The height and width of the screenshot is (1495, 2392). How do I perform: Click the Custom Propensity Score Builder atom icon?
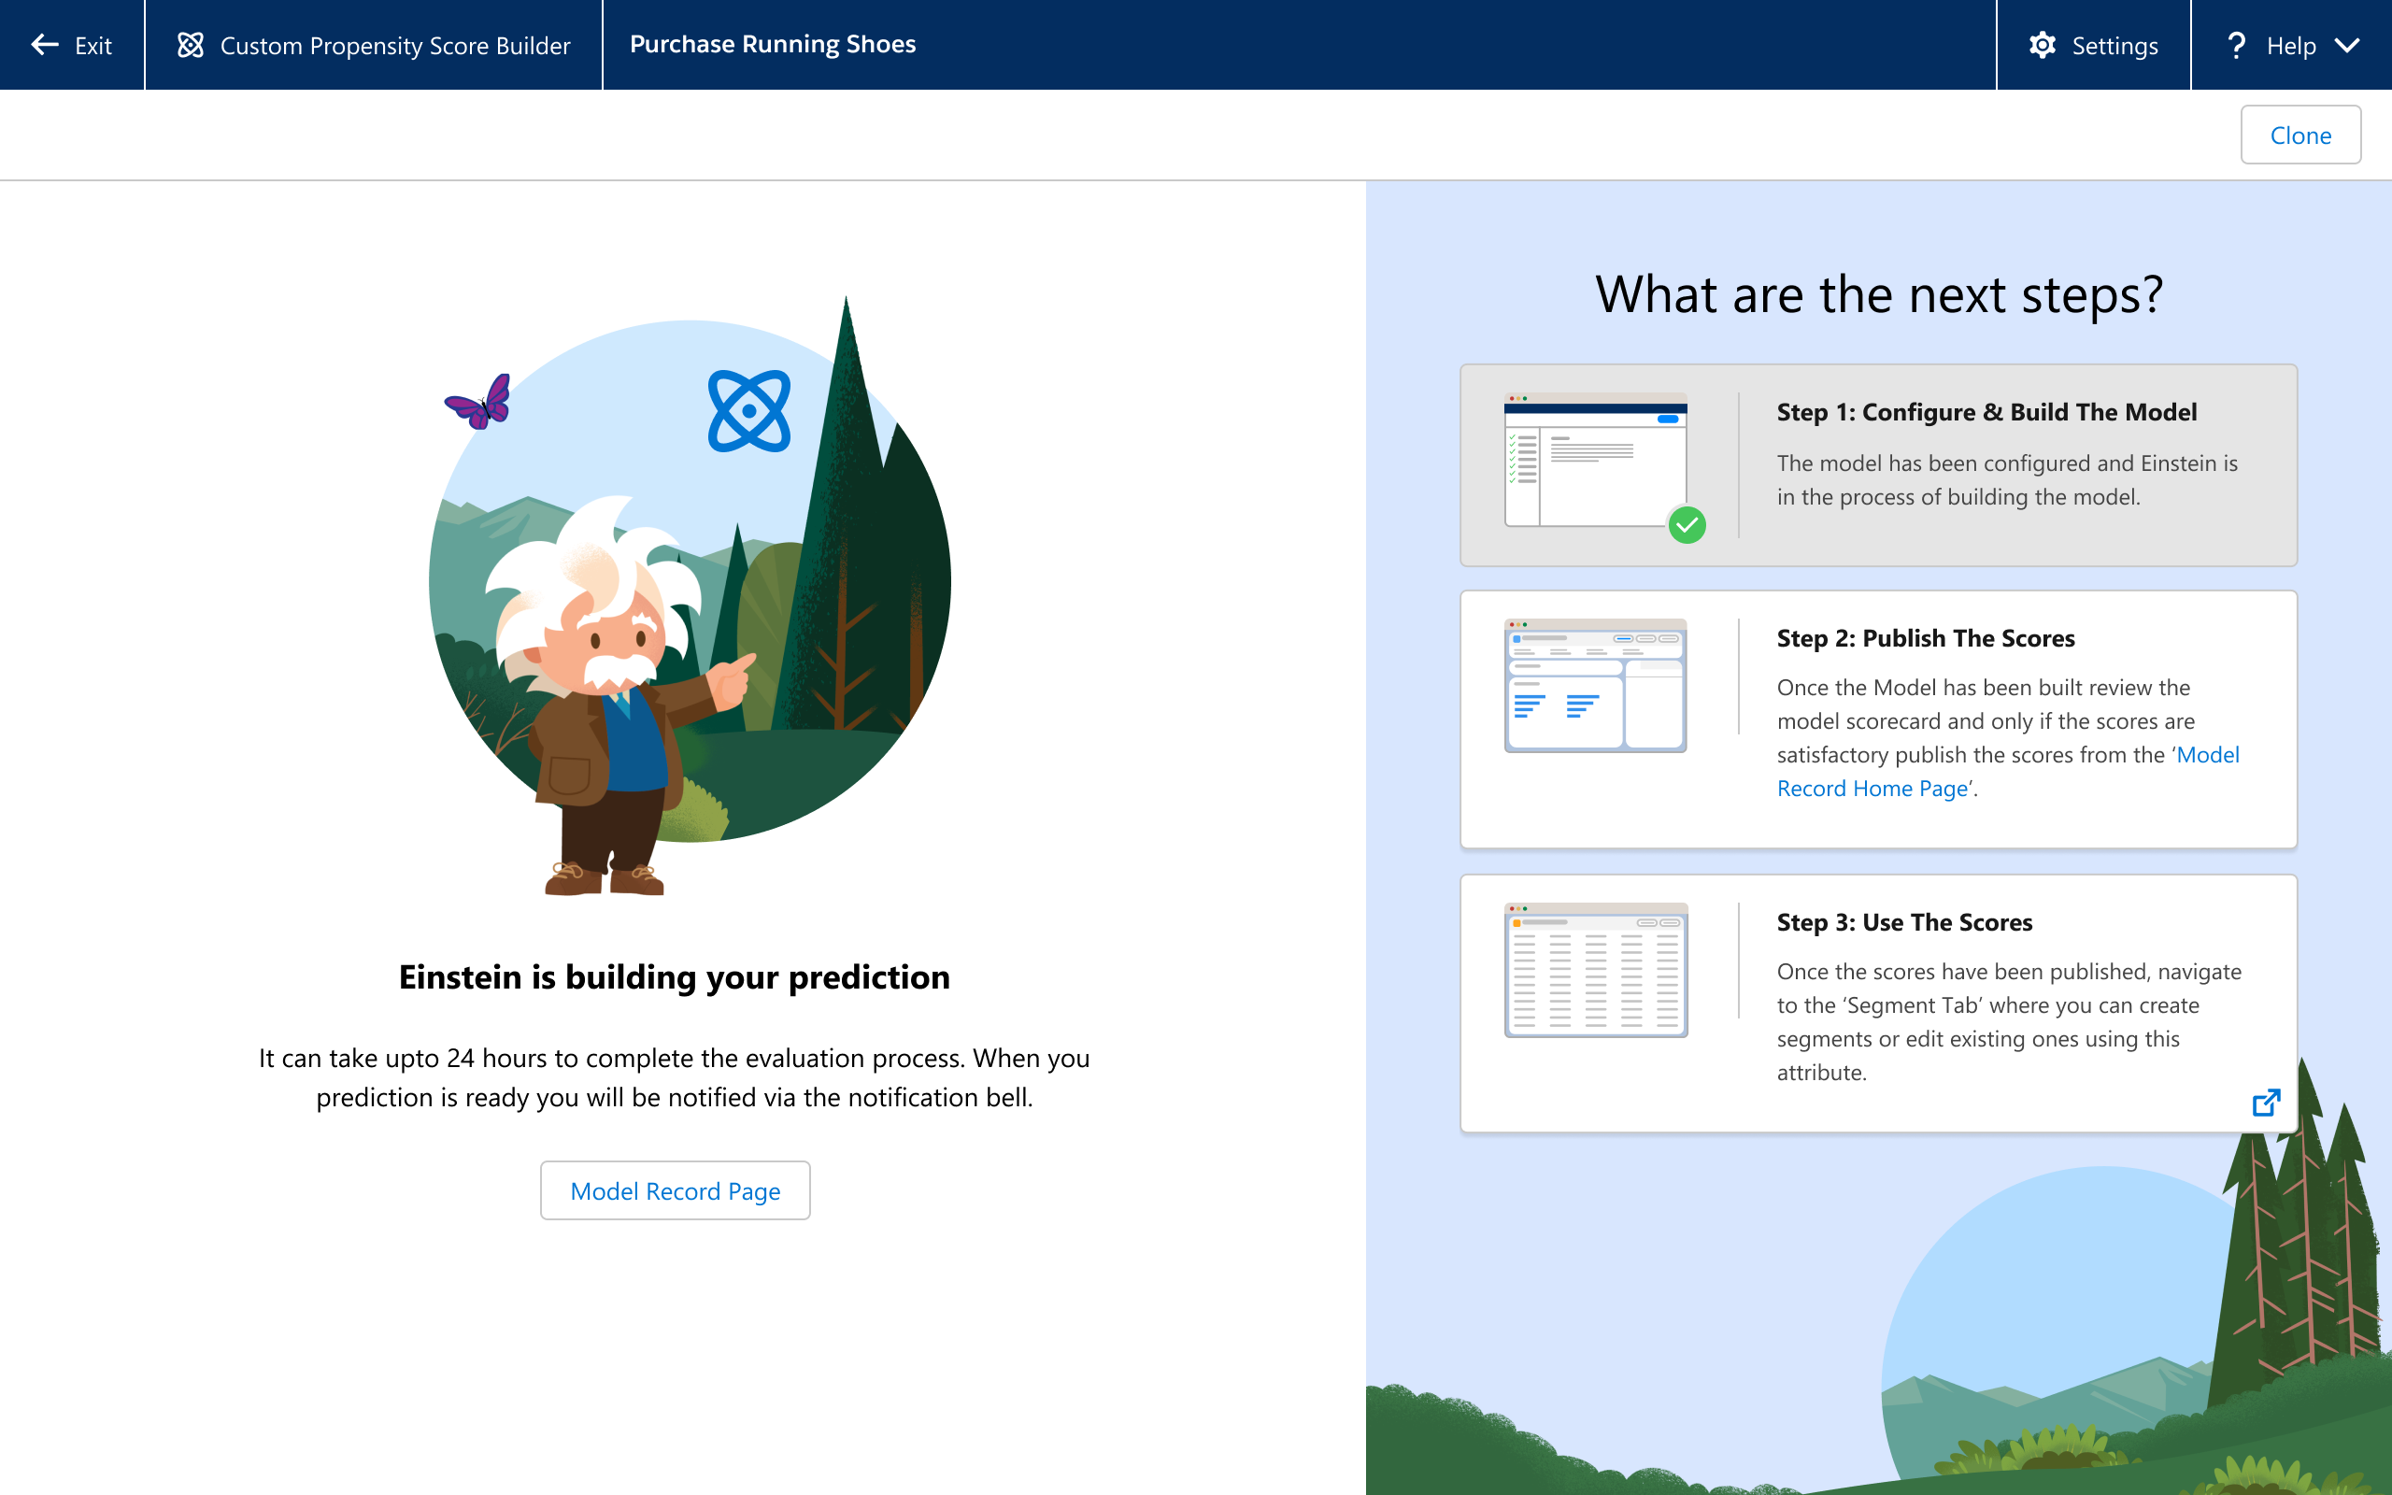(190, 45)
